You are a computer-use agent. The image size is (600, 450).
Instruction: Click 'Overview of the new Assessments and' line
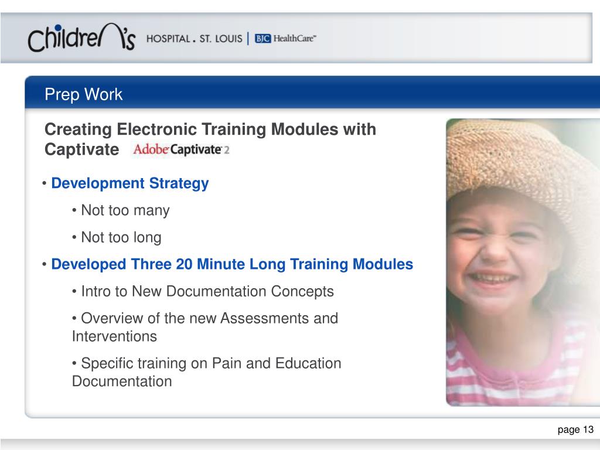pyautogui.click(x=209, y=318)
